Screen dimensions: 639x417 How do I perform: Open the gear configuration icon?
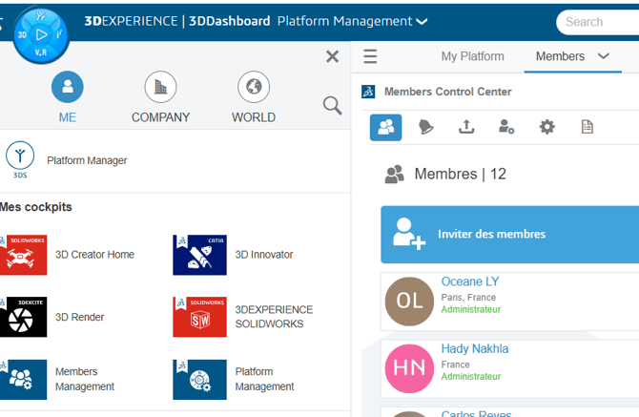(x=546, y=127)
